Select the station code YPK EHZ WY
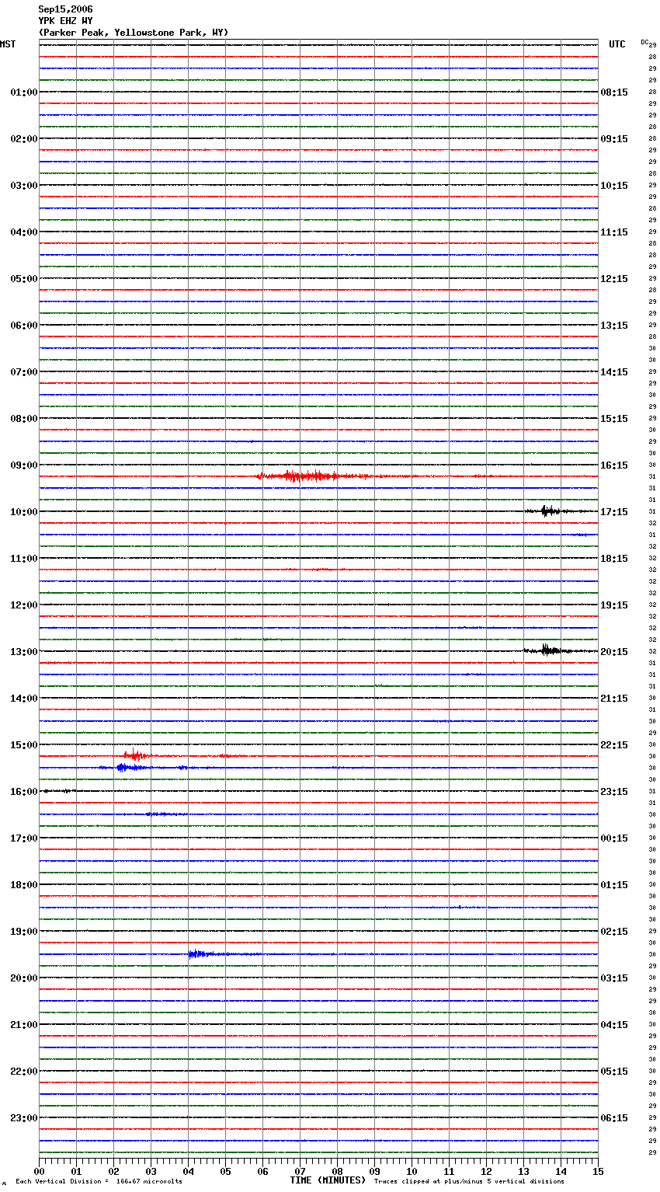 click(x=65, y=21)
